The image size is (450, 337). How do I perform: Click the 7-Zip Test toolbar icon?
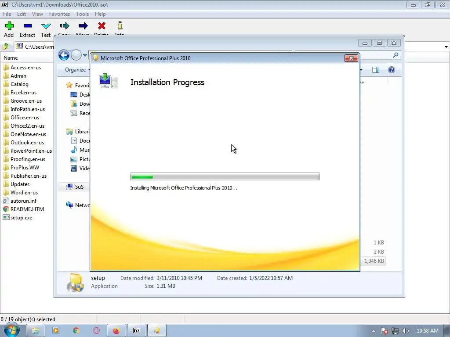pyautogui.click(x=46, y=26)
